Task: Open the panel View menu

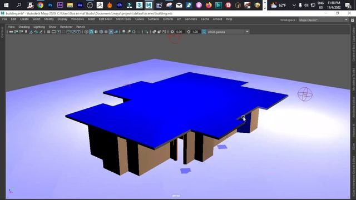Action: (x=11, y=27)
